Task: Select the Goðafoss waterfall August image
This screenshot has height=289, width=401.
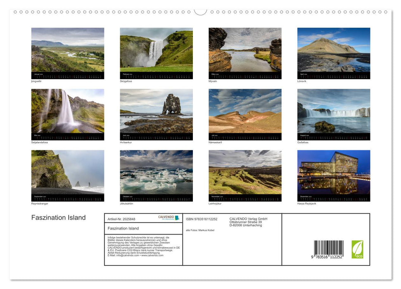Action: 333,114
